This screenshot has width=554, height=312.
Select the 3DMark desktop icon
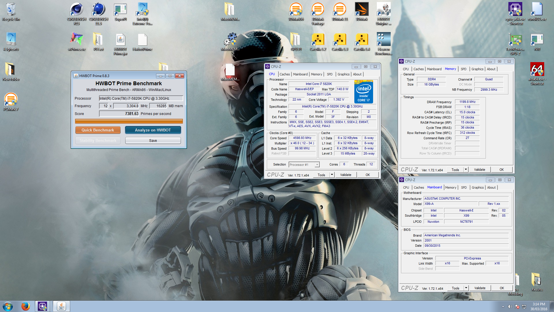(x=362, y=12)
